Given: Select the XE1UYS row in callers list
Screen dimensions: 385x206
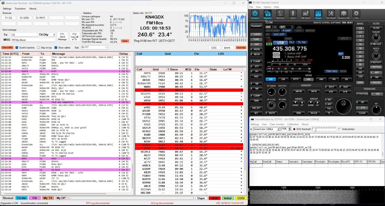Looking at the screenshot, I should [189, 94].
